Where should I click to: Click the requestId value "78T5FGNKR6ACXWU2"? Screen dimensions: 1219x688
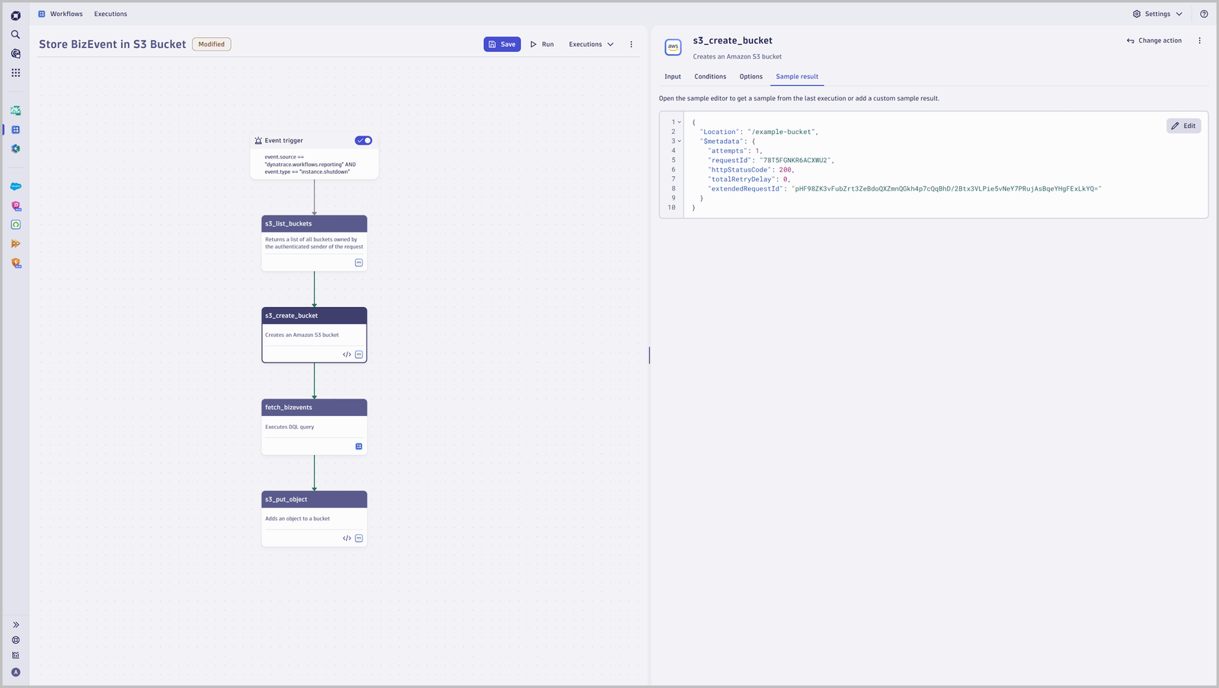pos(795,160)
